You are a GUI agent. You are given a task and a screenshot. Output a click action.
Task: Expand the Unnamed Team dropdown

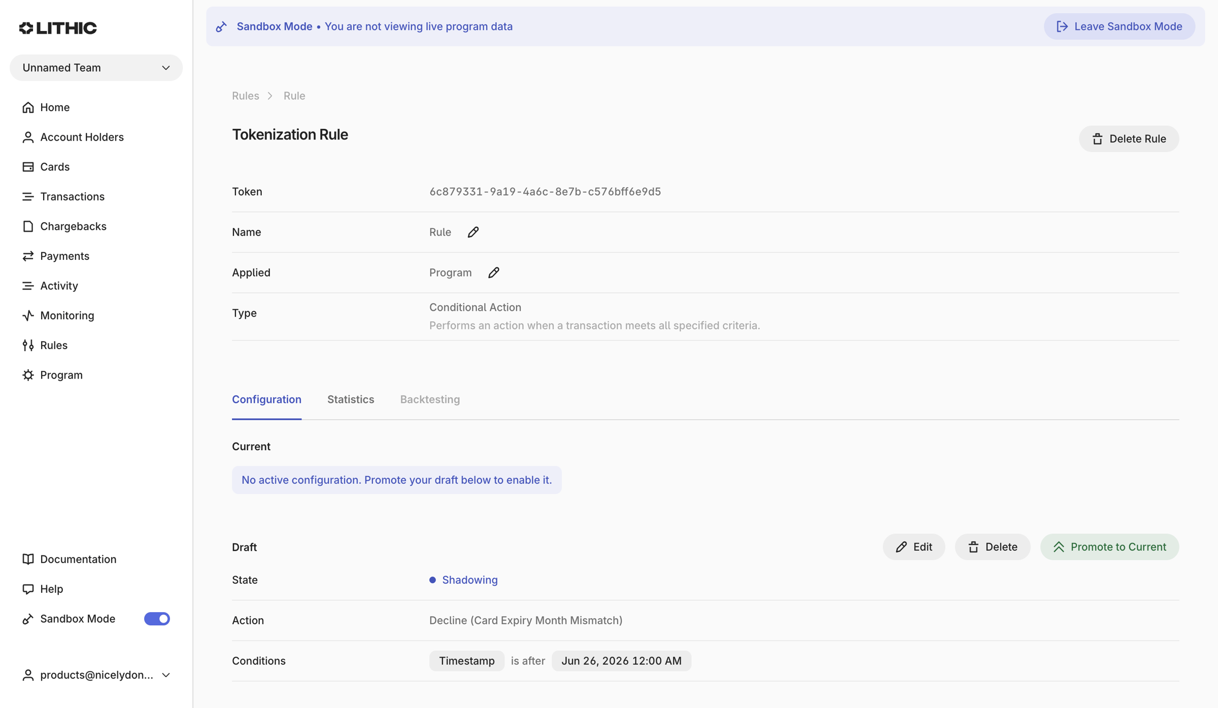tap(96, 68)
